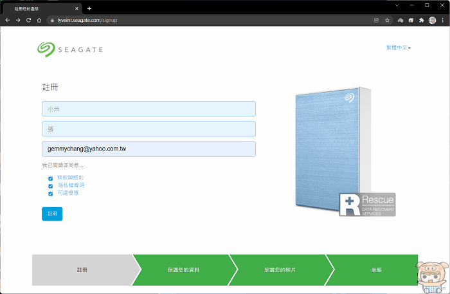Viewport: 450px width, 294px height.
Task: Select the last green progress step
Action: point(377,270)
